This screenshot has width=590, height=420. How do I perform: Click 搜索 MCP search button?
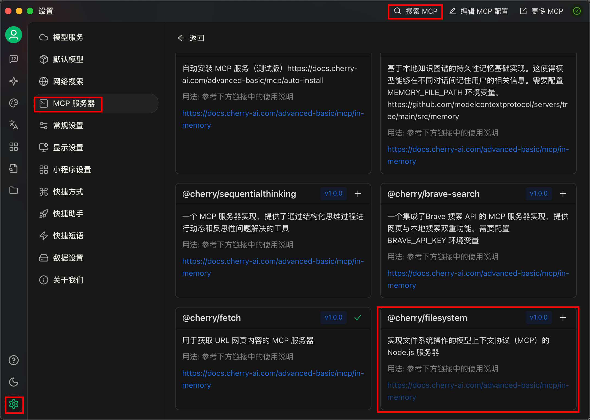point(415,11)
